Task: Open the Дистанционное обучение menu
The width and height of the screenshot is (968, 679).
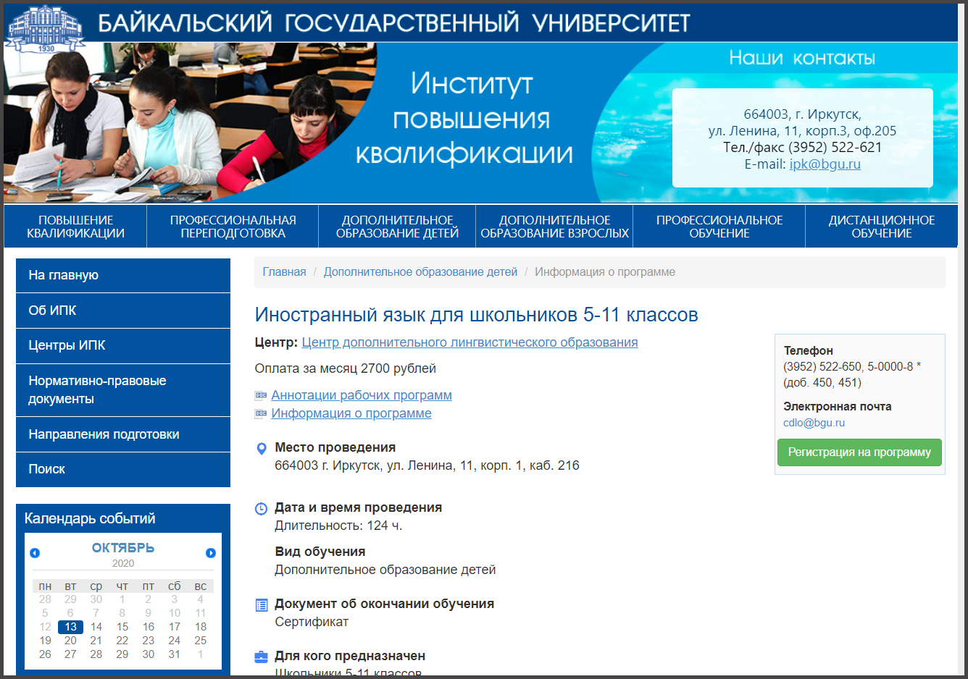Action: (x=881, y=227)
